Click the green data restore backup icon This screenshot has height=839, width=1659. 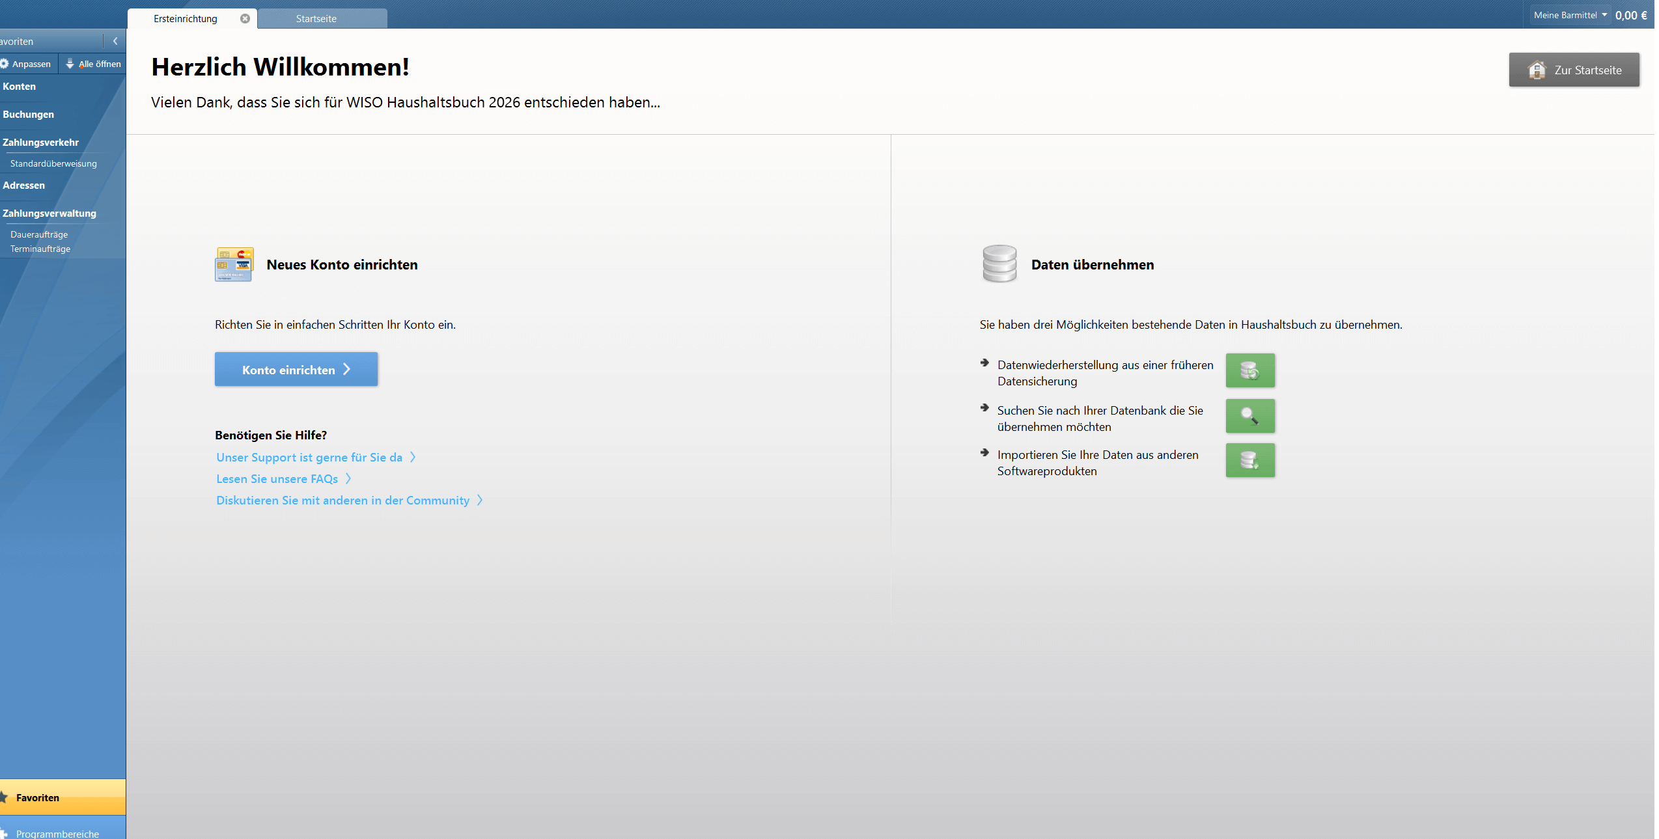[x=1249, y=370]
